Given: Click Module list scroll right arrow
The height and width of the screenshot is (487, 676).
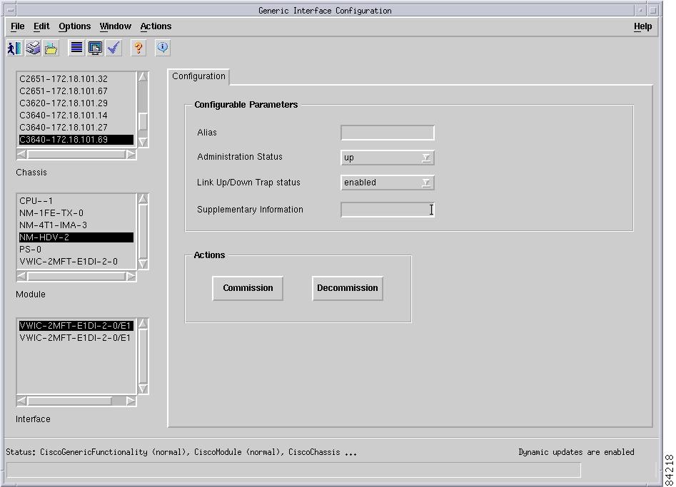Looking at the screenshot, I should [x=131, y=276].
